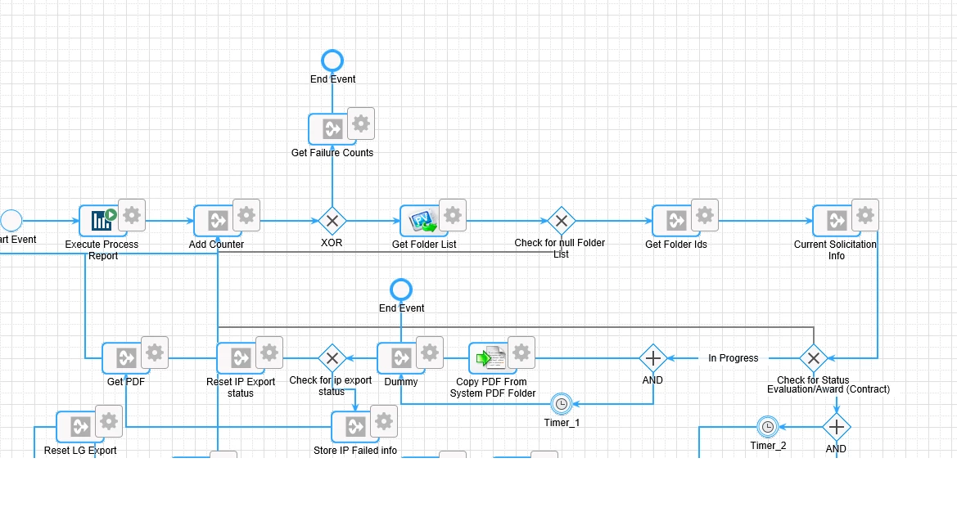
Task: Select the Get Folder List node icon
Action: coord(423,220)
